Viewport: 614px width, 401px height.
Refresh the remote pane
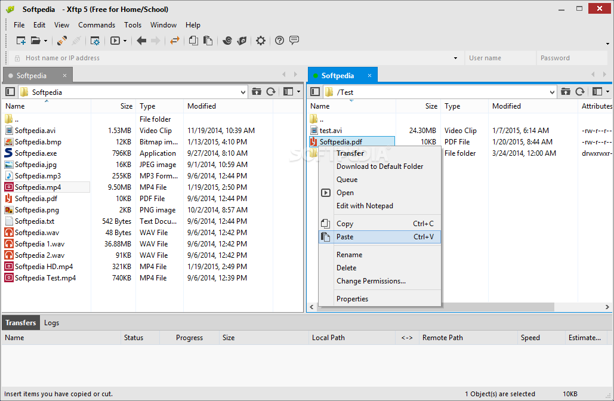580,92
